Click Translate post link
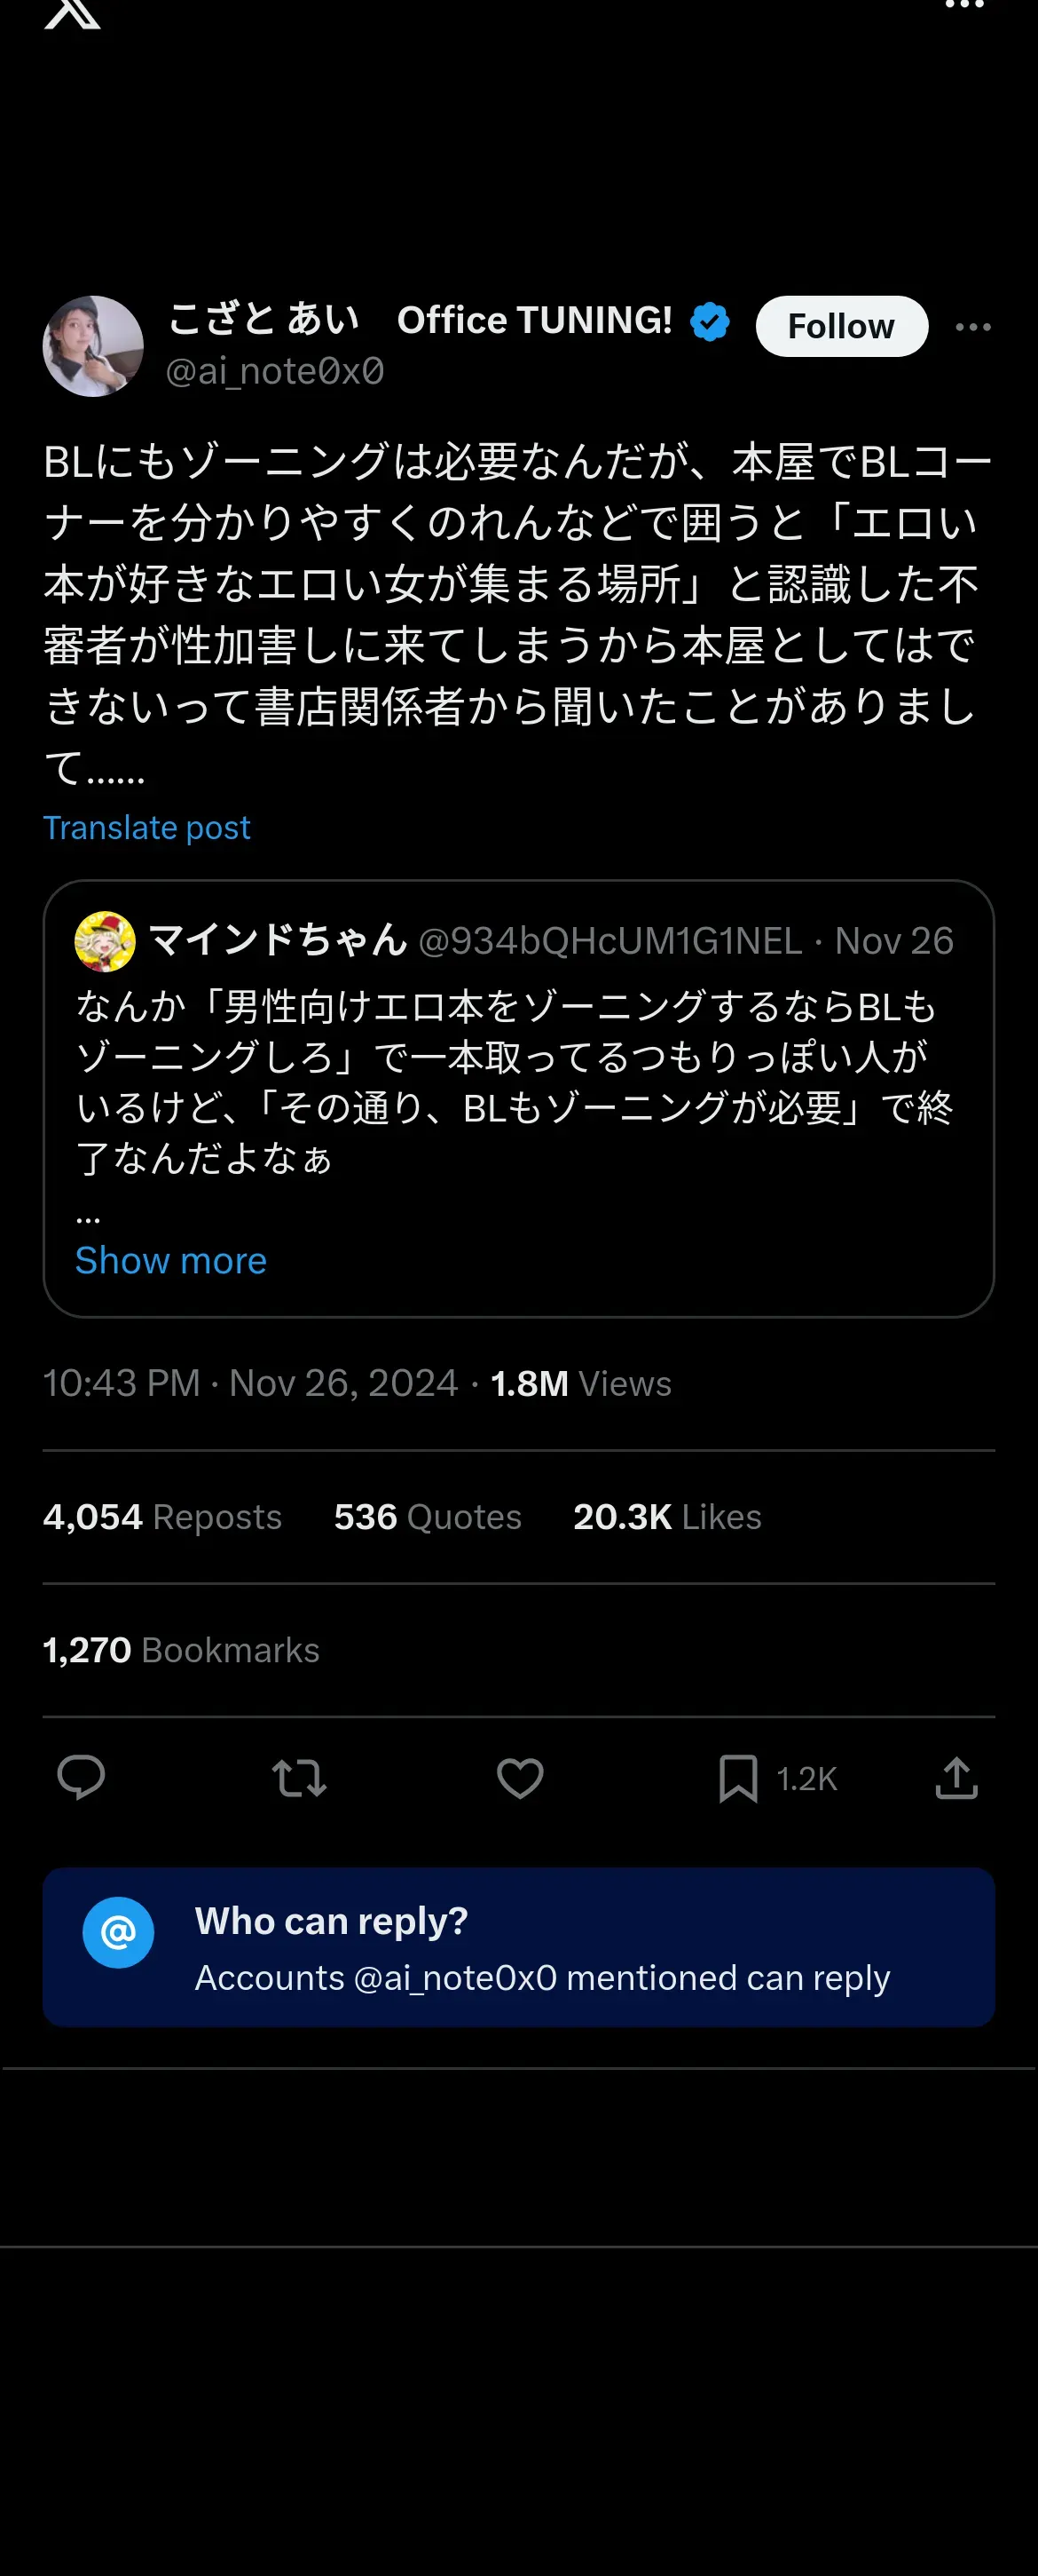1038x2576 pixels. [x=147, y=828]
